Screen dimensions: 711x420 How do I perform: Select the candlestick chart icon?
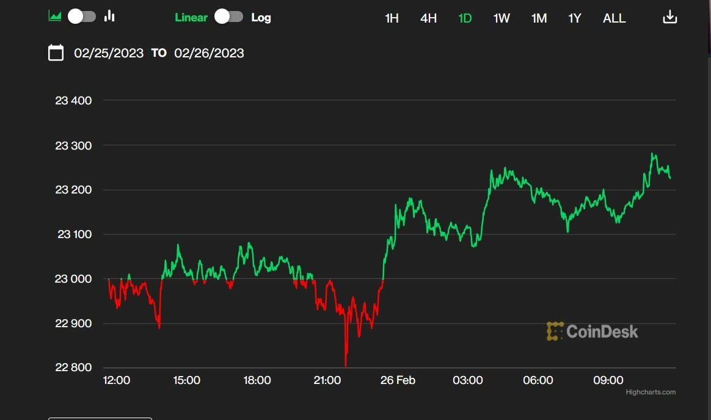(109, 16)
